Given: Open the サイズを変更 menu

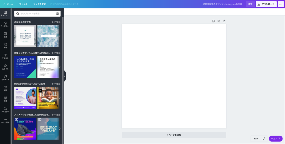Looking at the screenshot, I should pos(40,4).
